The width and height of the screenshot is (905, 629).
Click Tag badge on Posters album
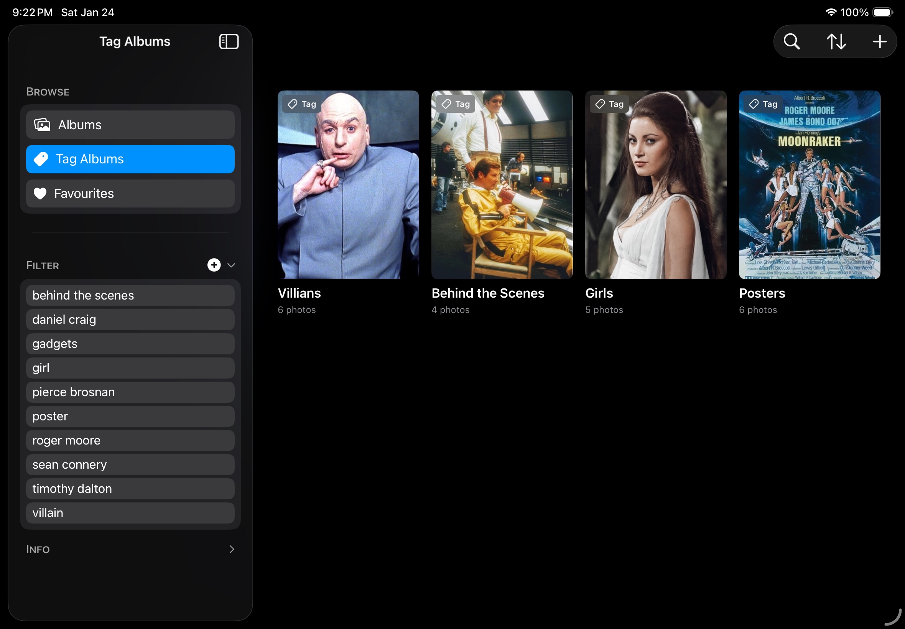point(763,104)
